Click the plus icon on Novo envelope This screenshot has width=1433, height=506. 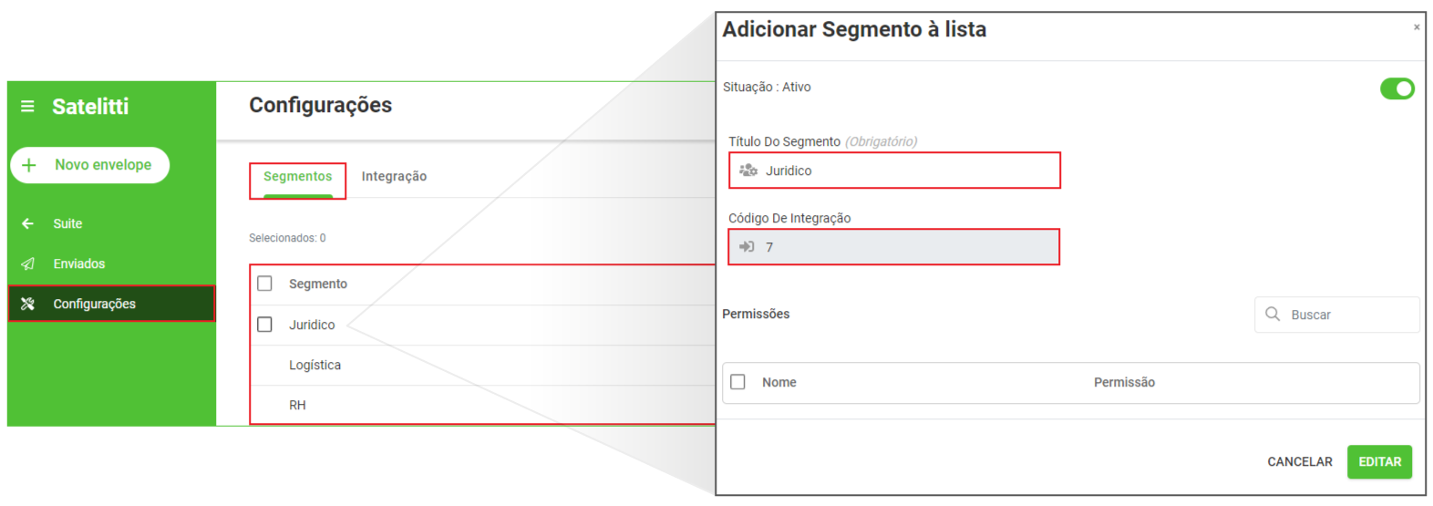pos(29,165)
